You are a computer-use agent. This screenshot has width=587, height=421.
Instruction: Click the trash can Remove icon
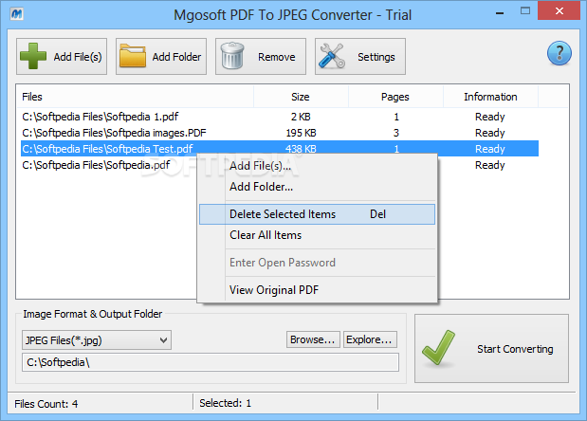232,56
